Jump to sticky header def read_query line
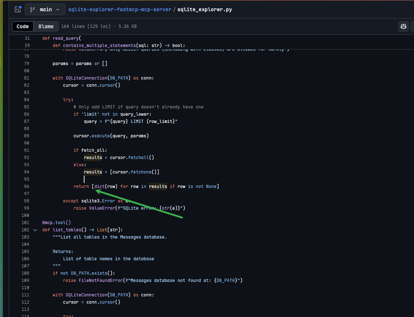The height and width of the screenshot is (317, 414). point(61,38)
